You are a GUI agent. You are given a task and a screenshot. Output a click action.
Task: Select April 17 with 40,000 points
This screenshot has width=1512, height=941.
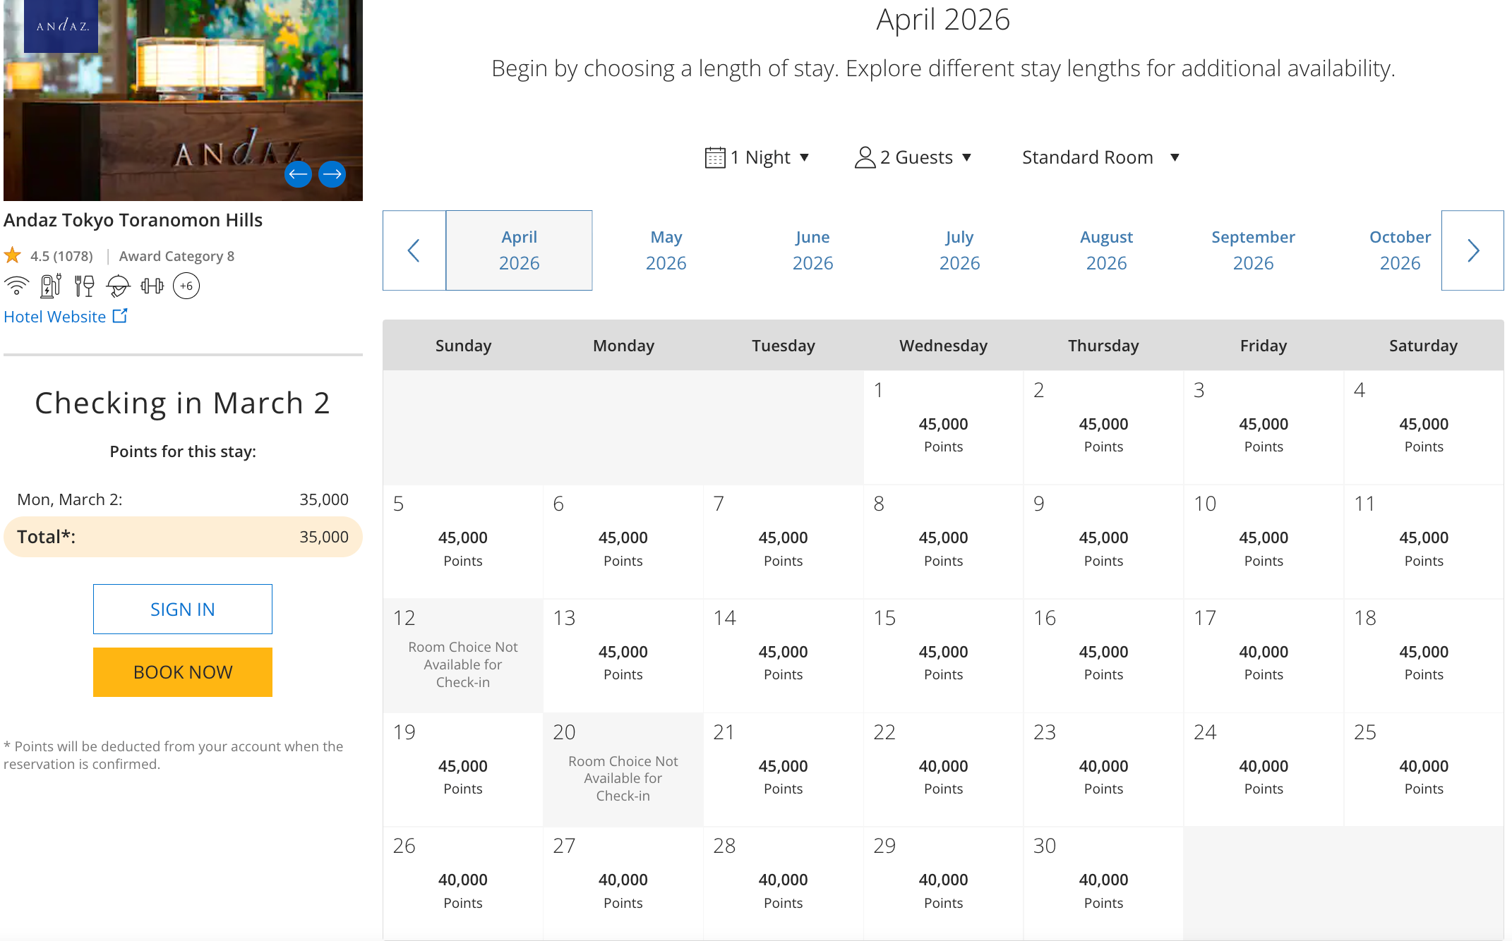(x=1263, y=655)
